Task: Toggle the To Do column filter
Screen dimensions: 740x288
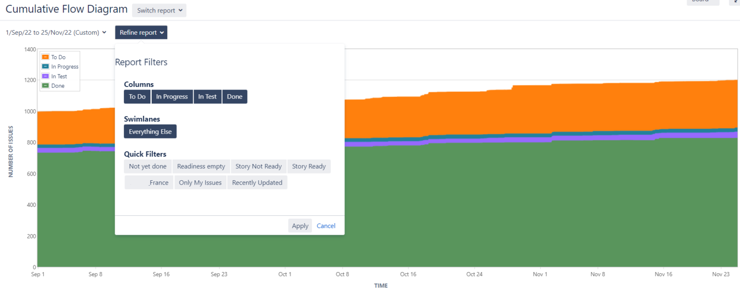Action: pyautogui.click(x=137, y=96)
